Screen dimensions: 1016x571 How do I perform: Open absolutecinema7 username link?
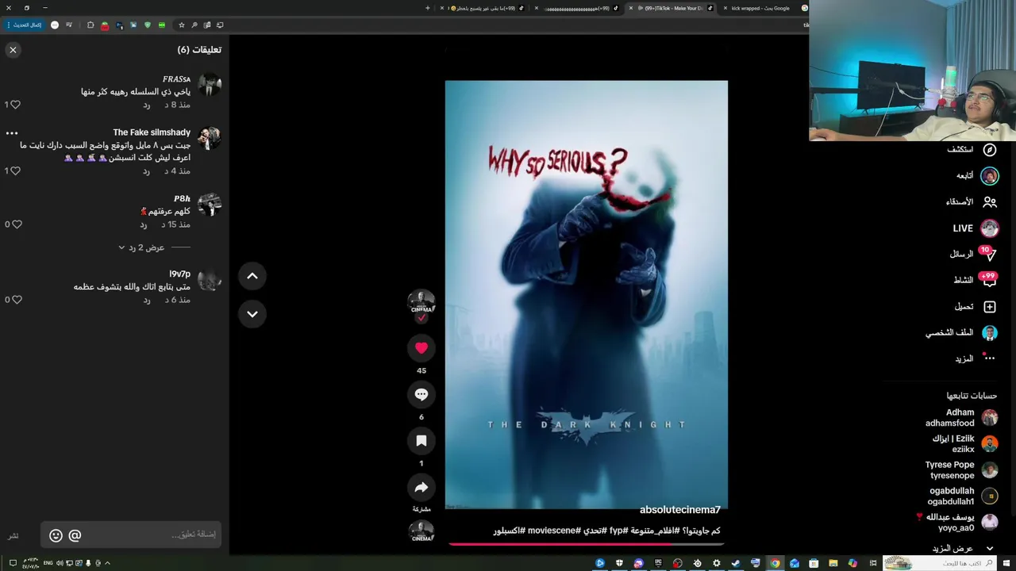click(x=680, y=510)
